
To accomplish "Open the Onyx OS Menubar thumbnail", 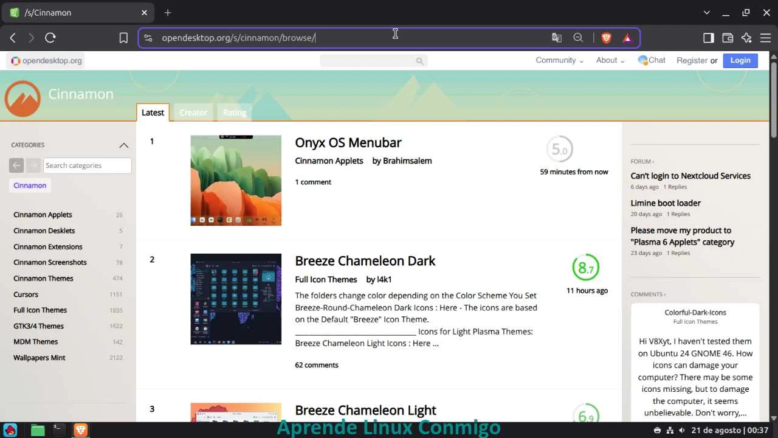I will point(236,180).
